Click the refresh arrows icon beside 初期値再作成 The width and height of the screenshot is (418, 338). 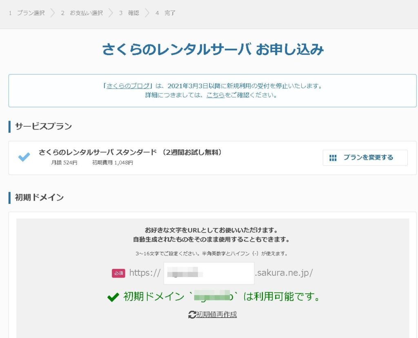[192, 314]
